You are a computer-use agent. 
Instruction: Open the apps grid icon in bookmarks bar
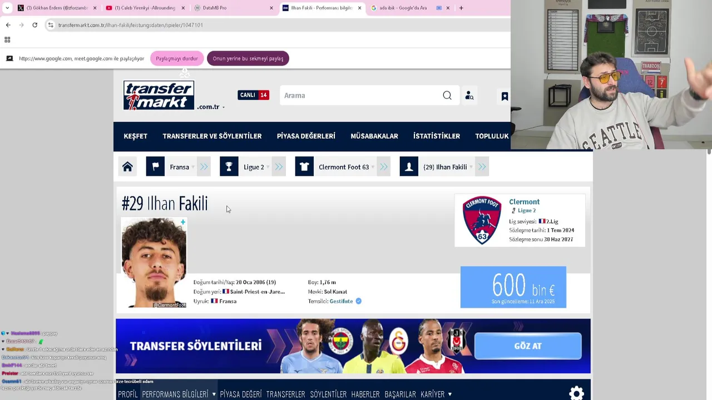pos(7,39)
